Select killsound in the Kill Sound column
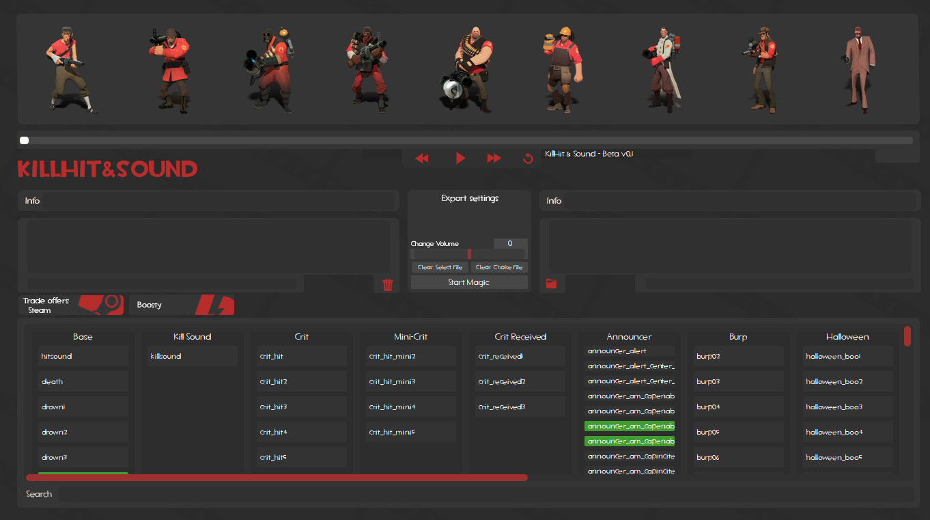 [192, 355]
